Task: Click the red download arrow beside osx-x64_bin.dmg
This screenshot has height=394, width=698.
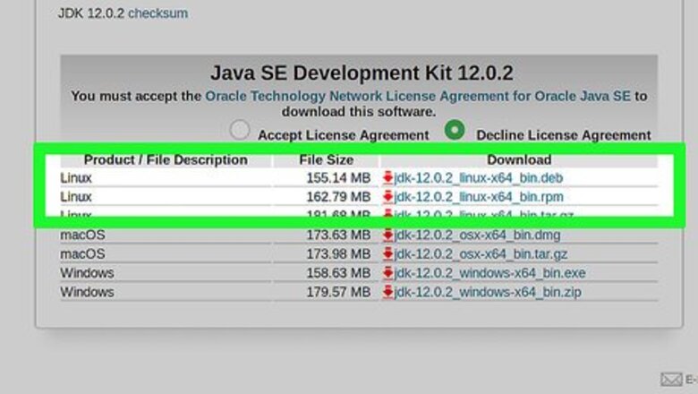Action: click(387, 235)
